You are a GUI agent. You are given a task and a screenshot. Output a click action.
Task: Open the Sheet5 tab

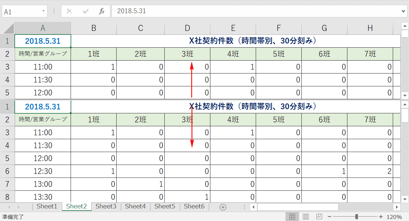point(165,206)
